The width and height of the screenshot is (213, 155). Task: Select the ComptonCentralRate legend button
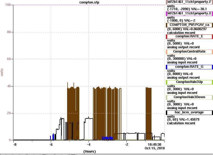tap(189, 52)
